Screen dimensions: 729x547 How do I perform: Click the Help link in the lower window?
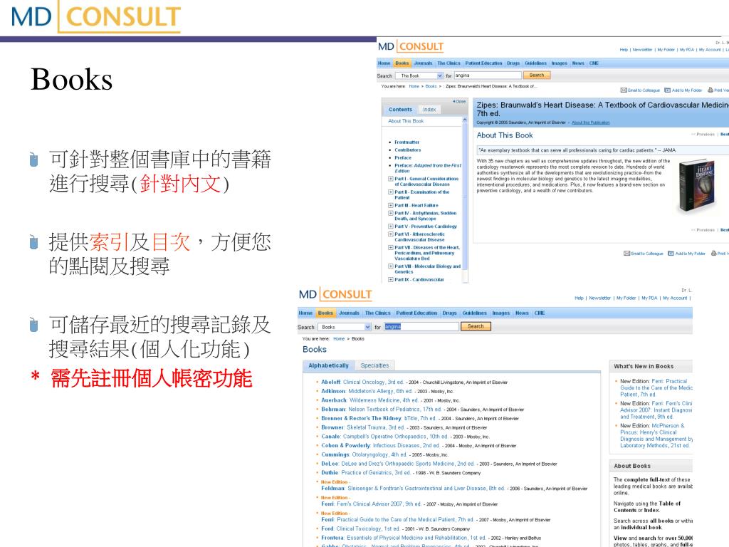click(x=579, y=298)
